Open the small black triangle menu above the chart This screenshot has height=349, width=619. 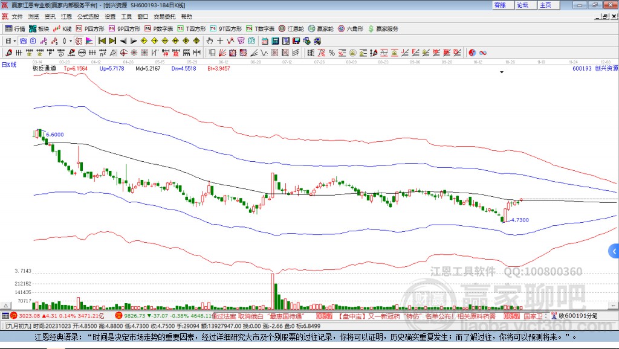[502, 72]
